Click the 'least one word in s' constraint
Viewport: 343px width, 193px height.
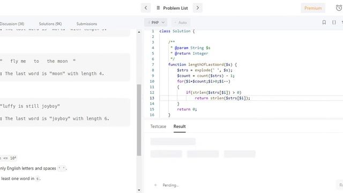coord(20,179)
